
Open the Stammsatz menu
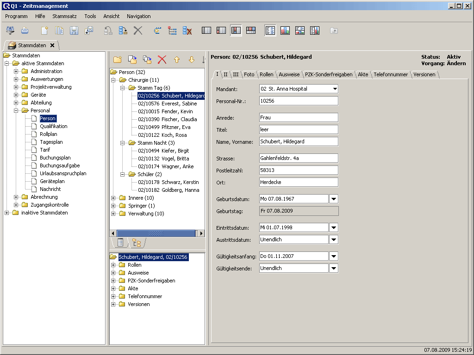point(64,16)
